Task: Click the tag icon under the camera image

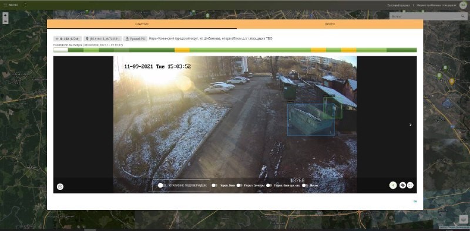Action: [x=402, y=185]
